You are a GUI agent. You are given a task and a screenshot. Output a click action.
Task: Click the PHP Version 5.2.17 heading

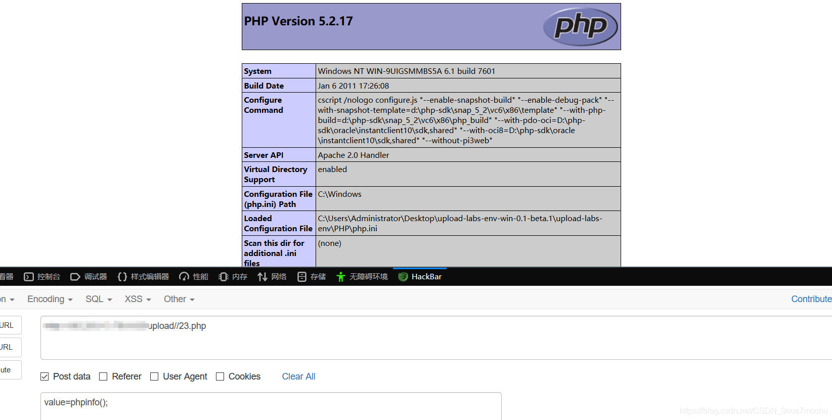298,21
